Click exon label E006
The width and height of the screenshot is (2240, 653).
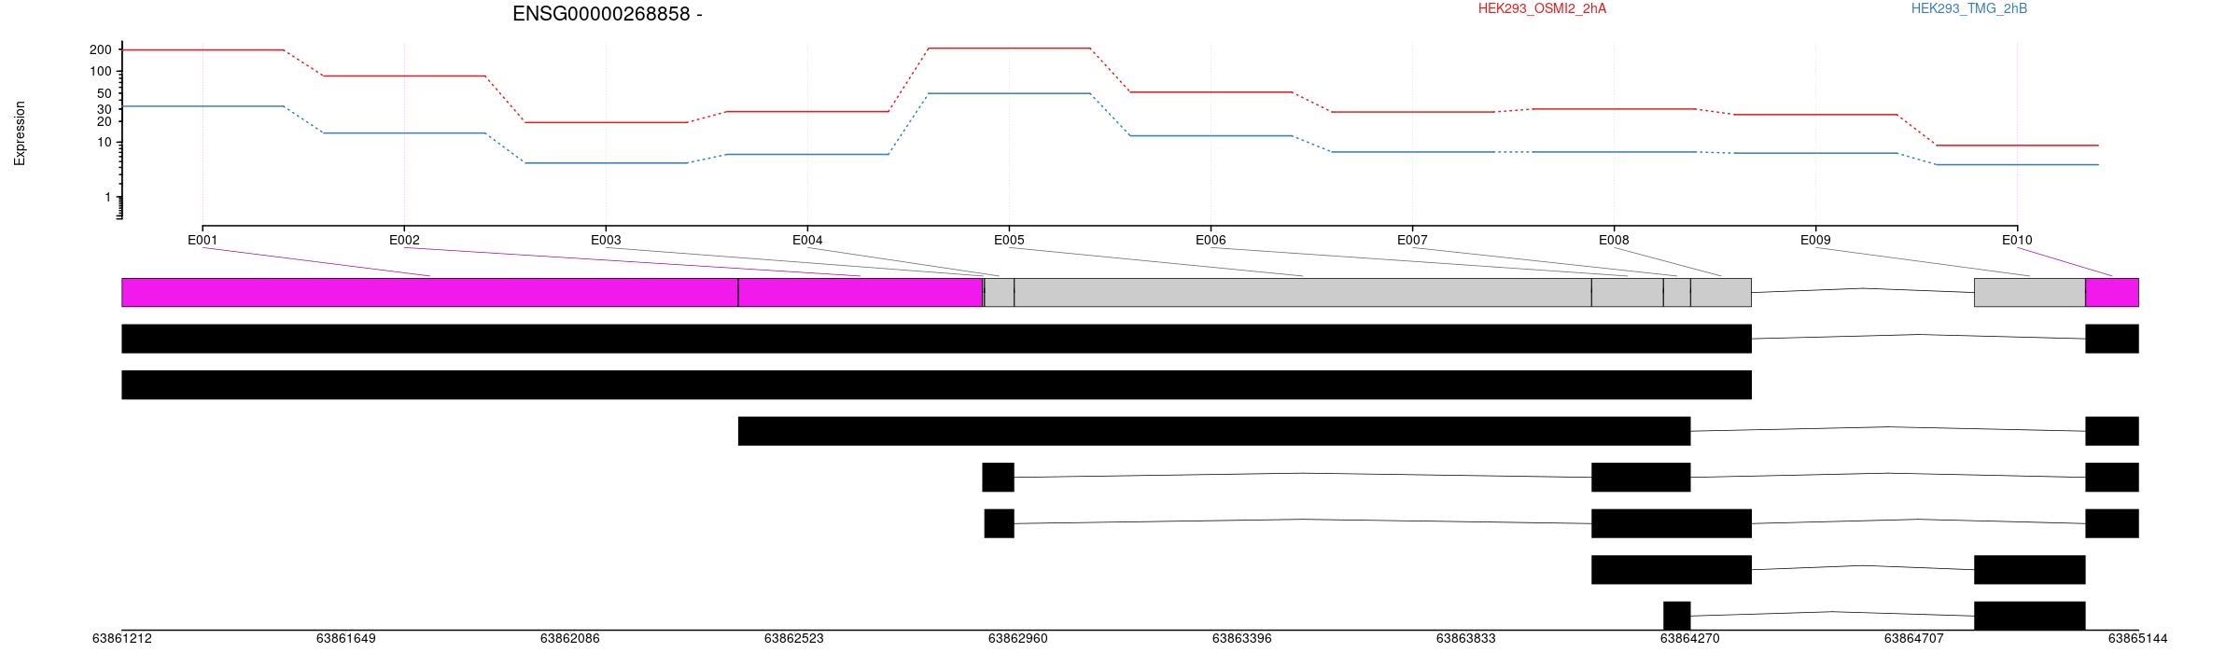click(x=1211, y=240)
